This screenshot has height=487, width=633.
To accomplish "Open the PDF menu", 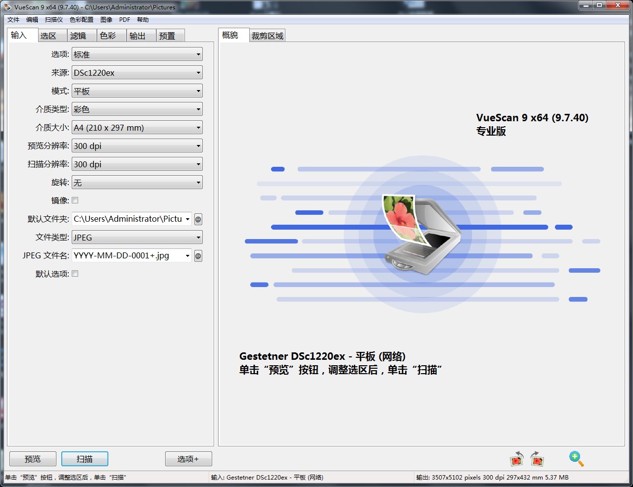I will 125,20.
